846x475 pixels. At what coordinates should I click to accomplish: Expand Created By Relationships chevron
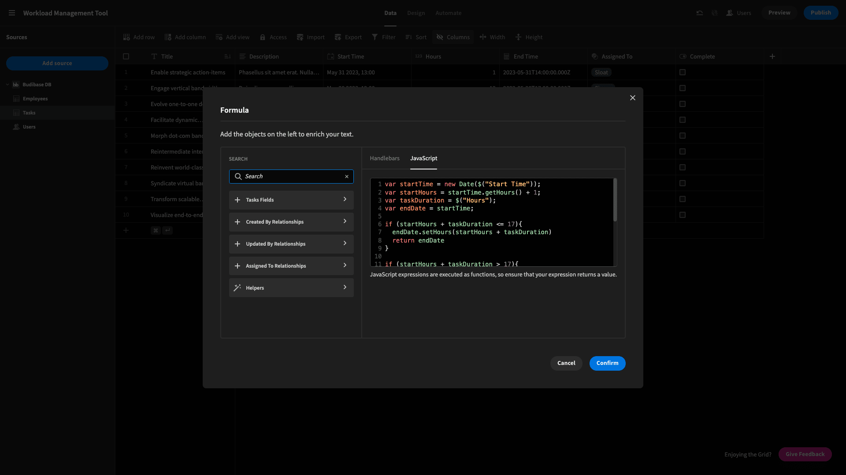pyautogui.click(x=345, y=221)
